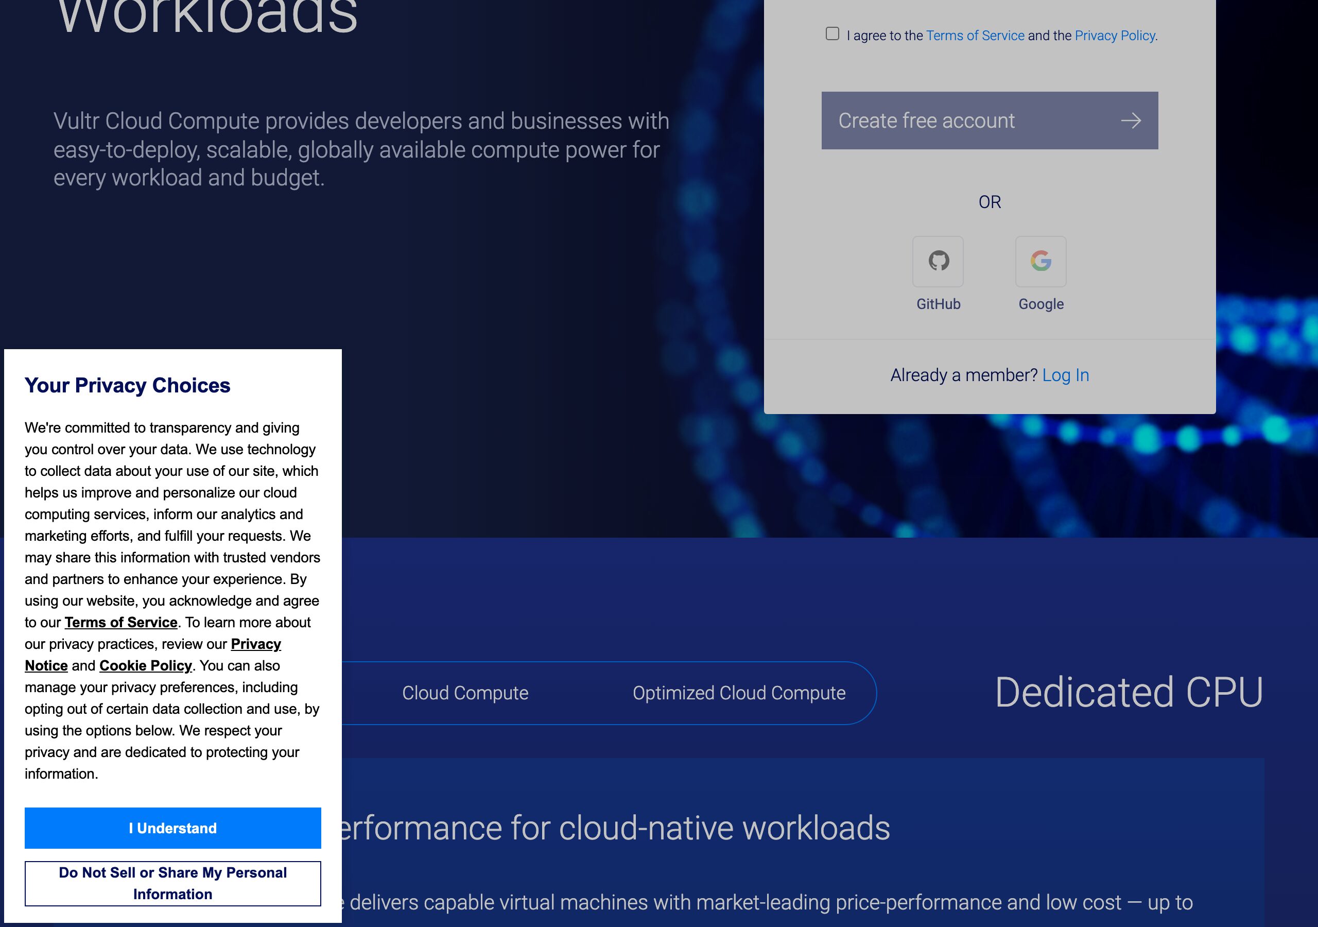Open Terms of Service in privacy notice

click(121, 622)
